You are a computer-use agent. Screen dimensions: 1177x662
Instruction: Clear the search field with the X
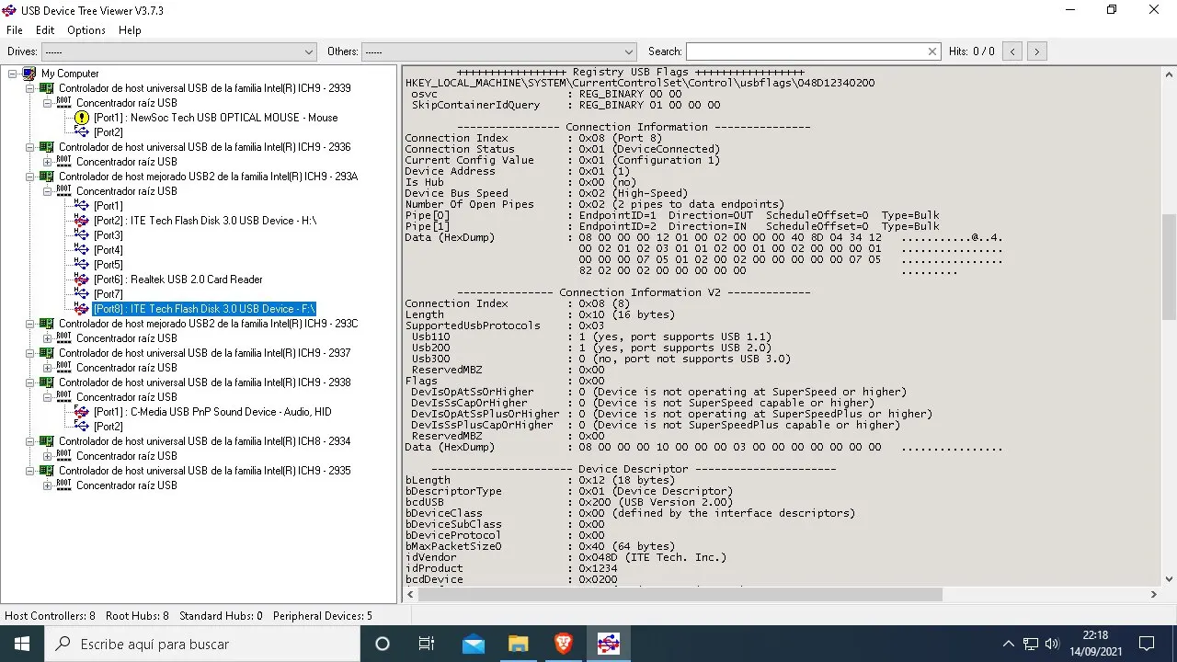click(x=932, y=51)
